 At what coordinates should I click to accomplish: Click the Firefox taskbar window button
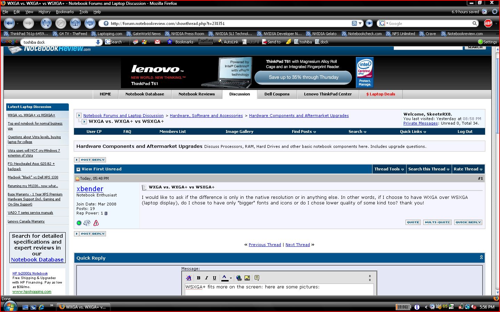[x=83, y=307]
